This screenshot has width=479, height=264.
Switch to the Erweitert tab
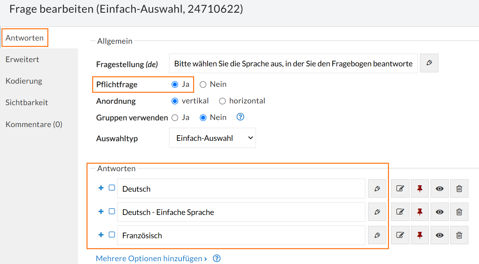[x=22, y=59]
